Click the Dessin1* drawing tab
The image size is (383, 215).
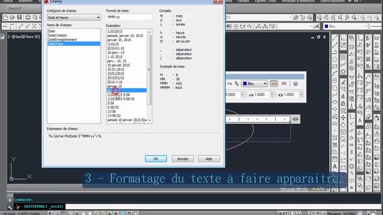(16, 8)
